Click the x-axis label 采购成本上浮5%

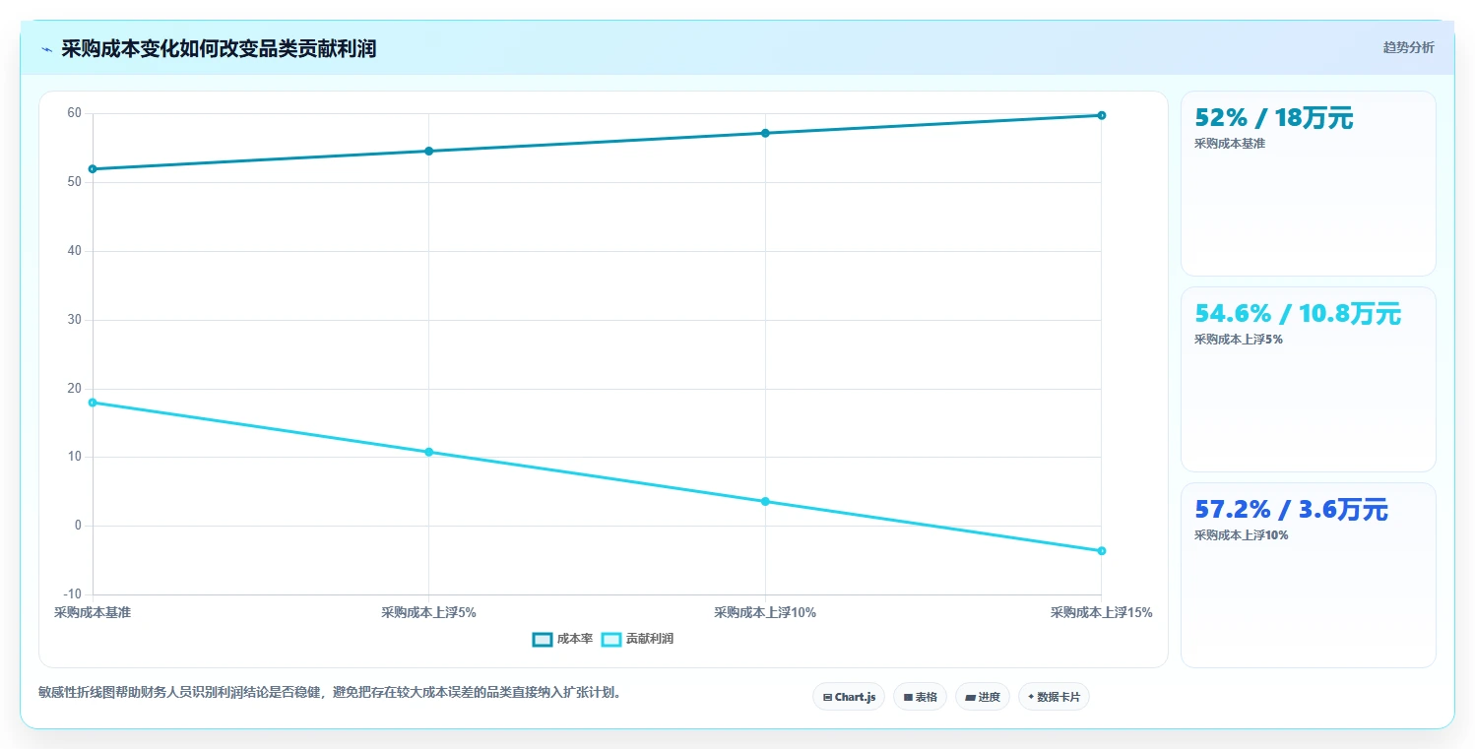click(429, 612)
